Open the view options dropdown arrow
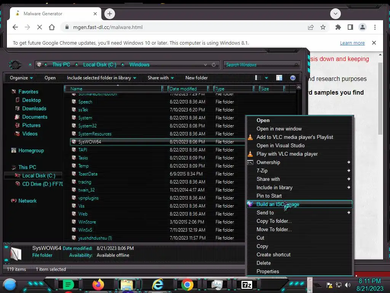 pos(266,78)
